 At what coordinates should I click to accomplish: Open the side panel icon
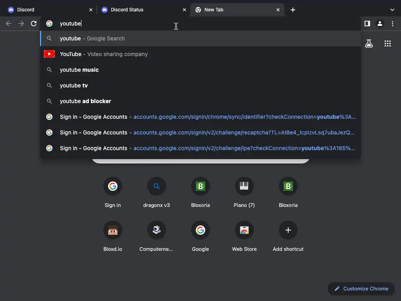point(367,24)
